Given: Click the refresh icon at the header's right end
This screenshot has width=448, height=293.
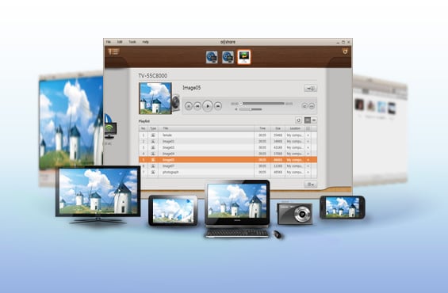Looking at the screenshot, I should click(x=345, y=51).
